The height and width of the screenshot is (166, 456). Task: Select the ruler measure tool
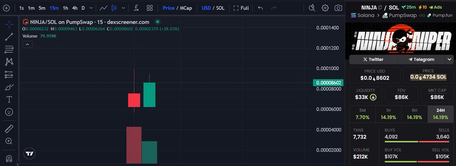[x=9, y=128]
